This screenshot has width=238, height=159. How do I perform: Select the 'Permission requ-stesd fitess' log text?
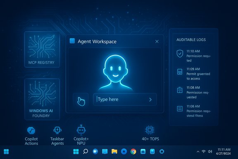click(198, 113)
